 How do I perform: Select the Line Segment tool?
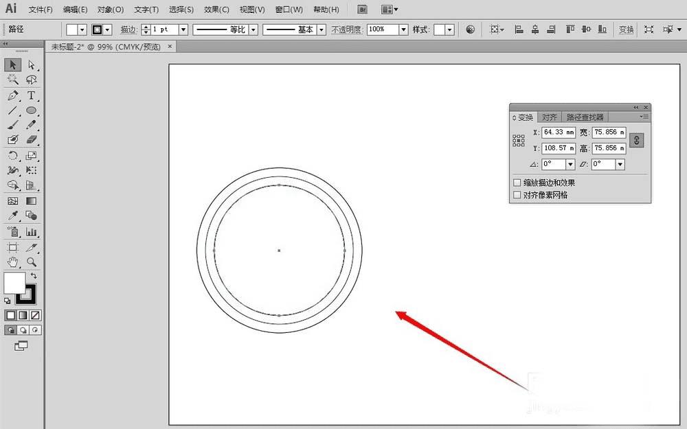coord(12,111)
